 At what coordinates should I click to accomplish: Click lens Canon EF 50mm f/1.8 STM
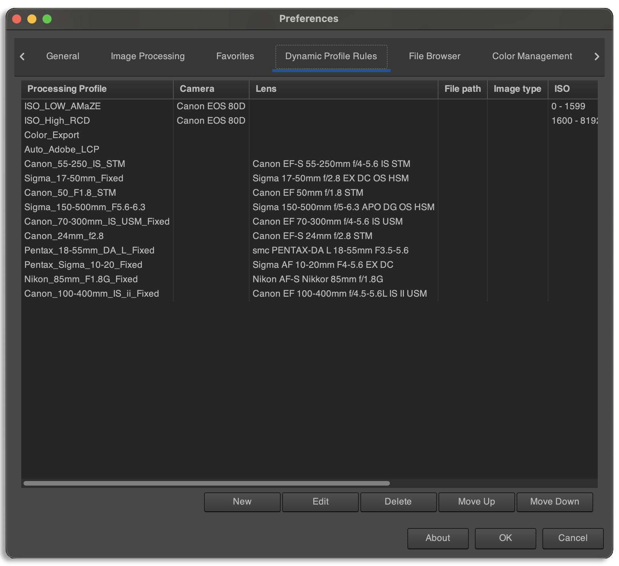(x=308, y=193)
